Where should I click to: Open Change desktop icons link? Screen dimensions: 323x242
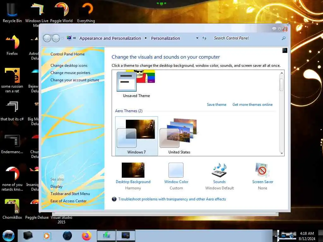pos(69,66)
